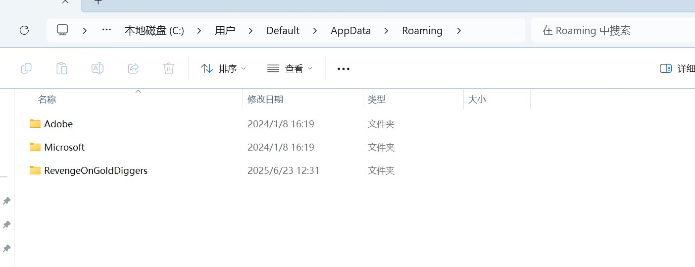
Task: Select the Adobe folder name
Action: click(58, 124)
